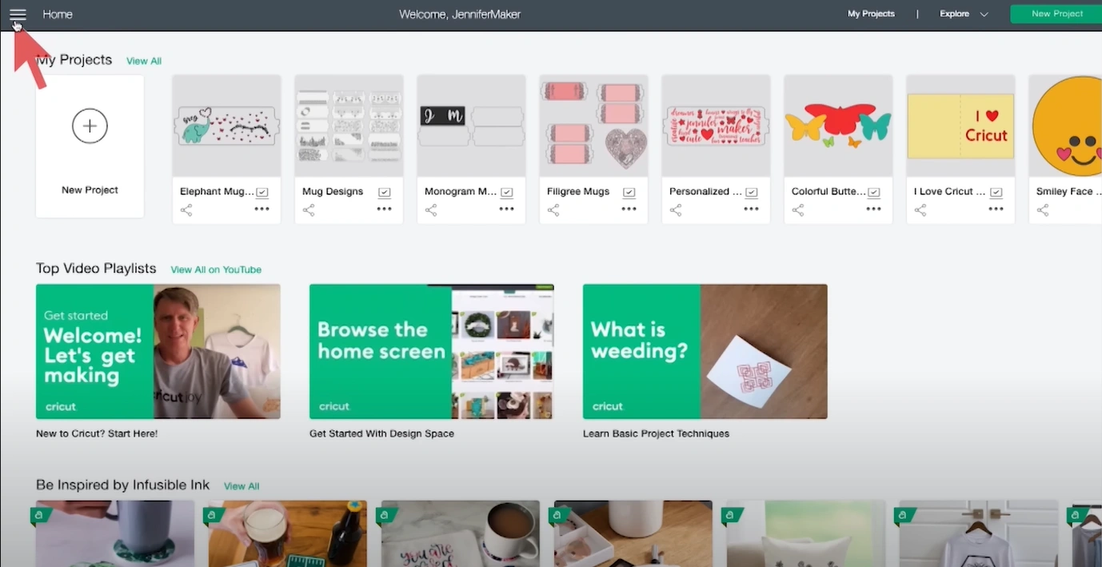
Task: Toggle the Colorful Butterflies checkbox
Action: point(874,192)
